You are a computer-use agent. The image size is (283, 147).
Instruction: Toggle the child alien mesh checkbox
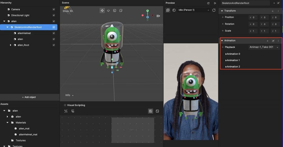click(x=54, y=39)
